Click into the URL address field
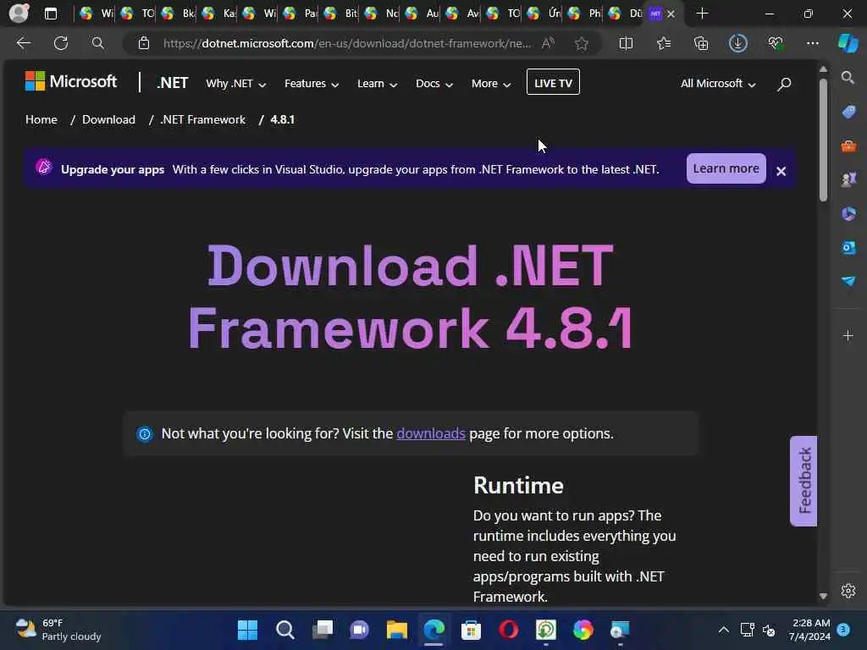Viewport: 867px width, 650px height. pos(346,43)
